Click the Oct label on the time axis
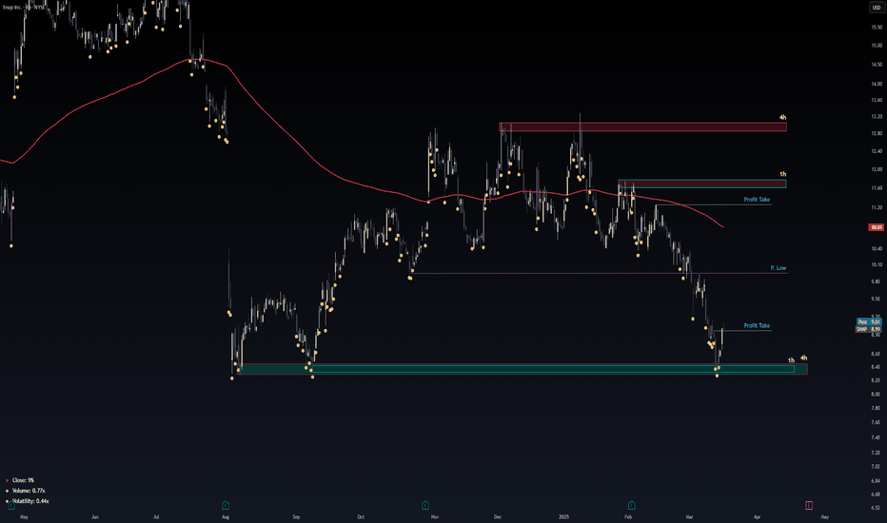The height and width of the screenshot is (523, 887). point(361,516)
